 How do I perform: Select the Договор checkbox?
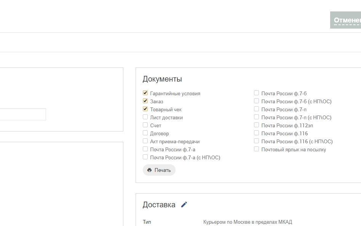click(x=145, y=133)
